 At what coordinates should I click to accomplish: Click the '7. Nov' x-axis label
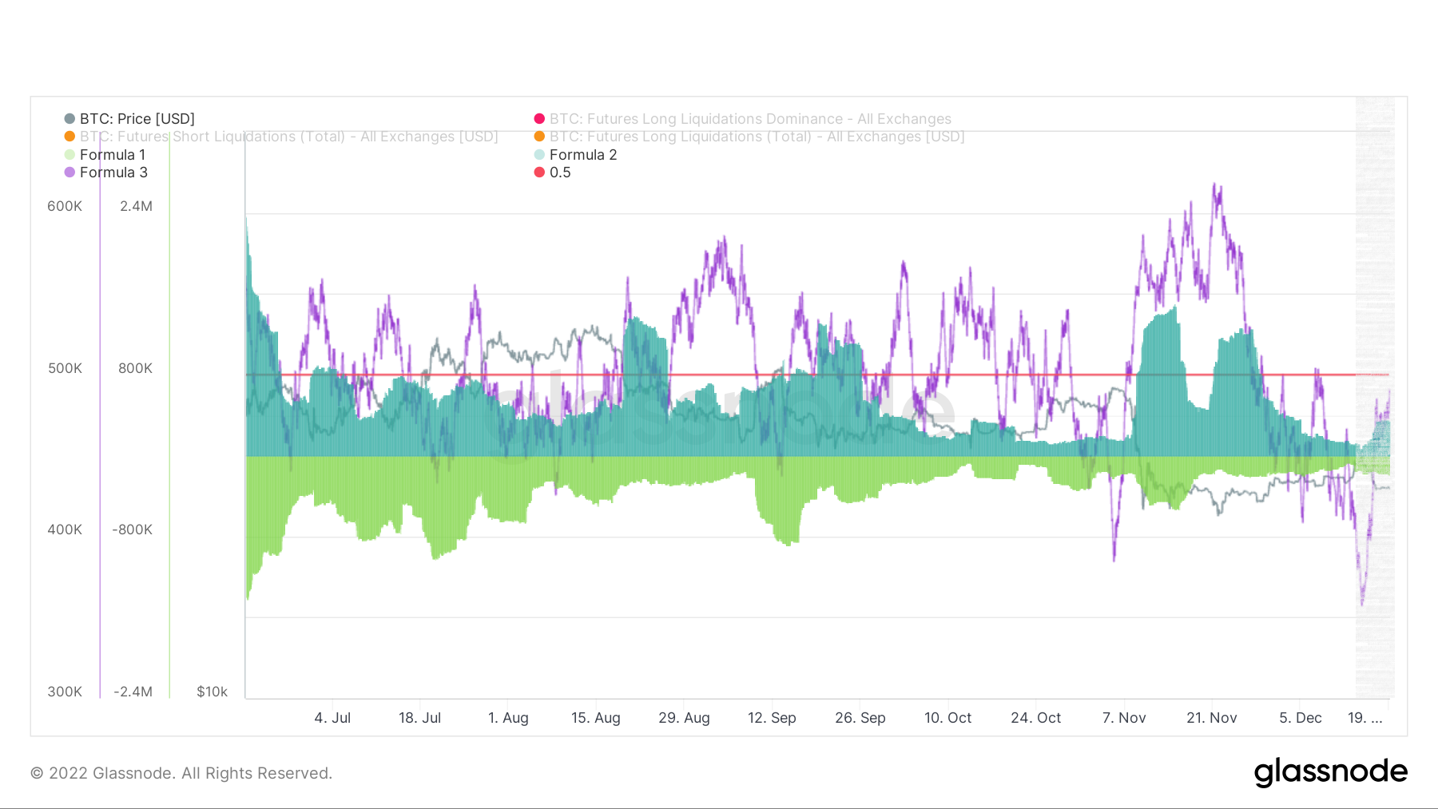[x=1124, y=718]
